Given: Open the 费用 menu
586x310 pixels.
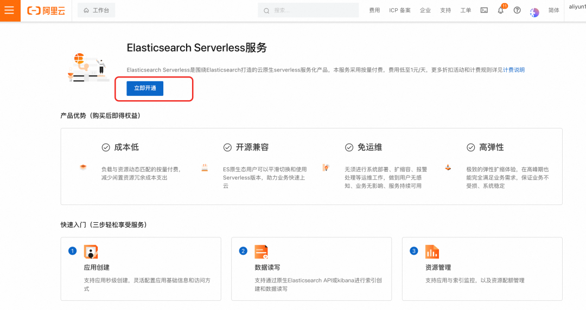Looking at the screenshot, I should point(374,10).
